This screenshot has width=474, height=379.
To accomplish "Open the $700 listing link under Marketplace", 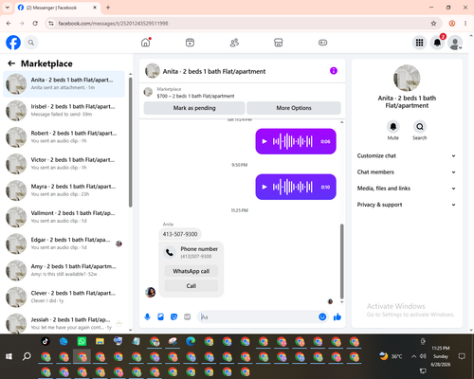I will [x=195, y=96].
